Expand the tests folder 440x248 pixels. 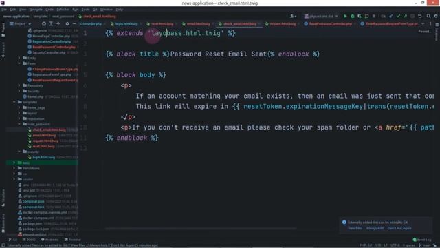(x=14, y=163)
